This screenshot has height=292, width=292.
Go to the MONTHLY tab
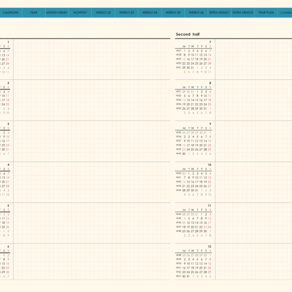[x=80, y=12]
